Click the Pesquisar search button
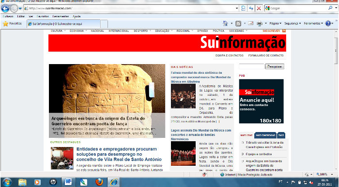 (x=275, y=67)
